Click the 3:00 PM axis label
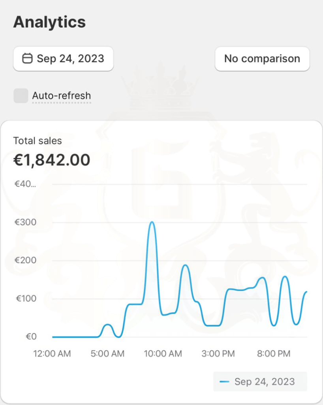323x405 pixels. (218, 353)
